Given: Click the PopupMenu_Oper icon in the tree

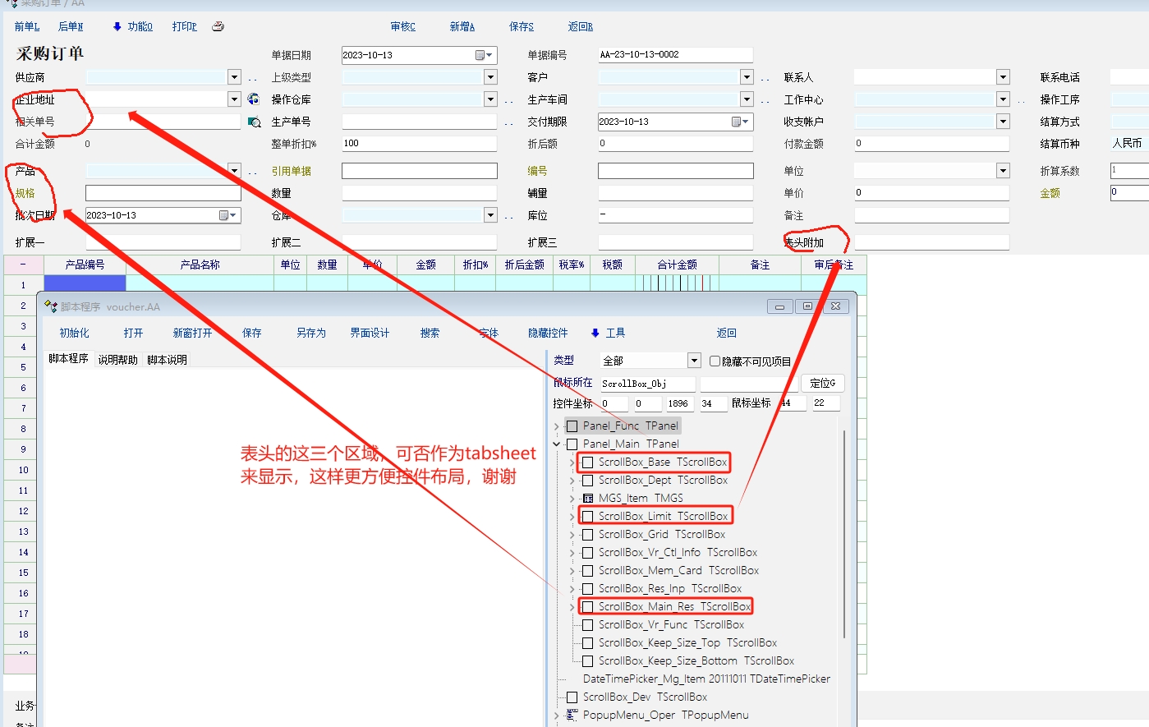Looking at the screenshot, I should click(572, 715).
